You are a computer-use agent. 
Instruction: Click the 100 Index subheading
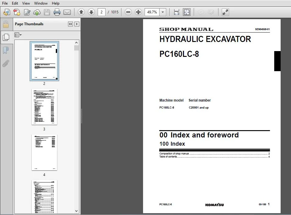coord(172,144)
